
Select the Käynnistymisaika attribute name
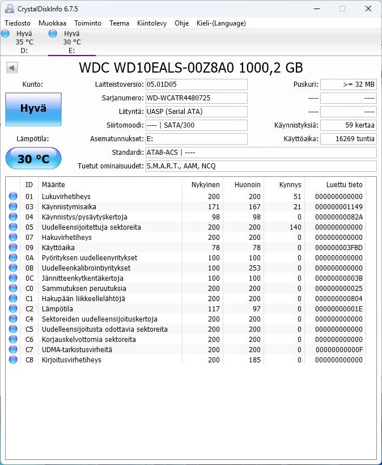click(x=69, y=207)
